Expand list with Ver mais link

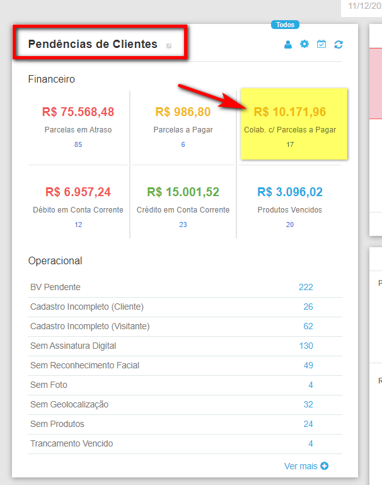301,466
